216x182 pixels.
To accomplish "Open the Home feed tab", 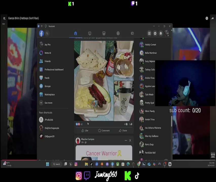I will point(75,33).
